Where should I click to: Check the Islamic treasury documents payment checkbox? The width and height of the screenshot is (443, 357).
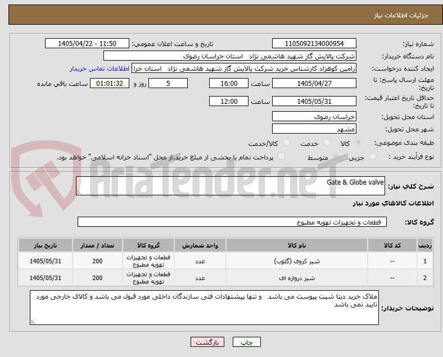282,156
